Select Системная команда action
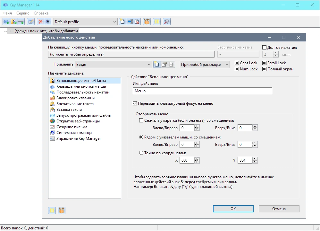This screenshot has width=320, height=231. click(x=85, y=133)
